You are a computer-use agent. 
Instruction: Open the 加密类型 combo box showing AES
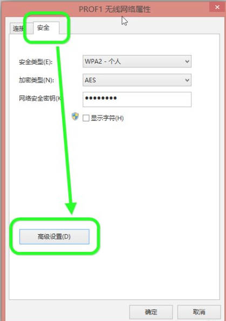(137, 80)
